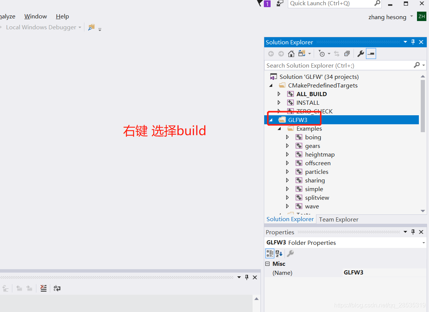
Task: Click the Search Solution Explorer field
Action: pyautogui.click(x=339, y=65)
